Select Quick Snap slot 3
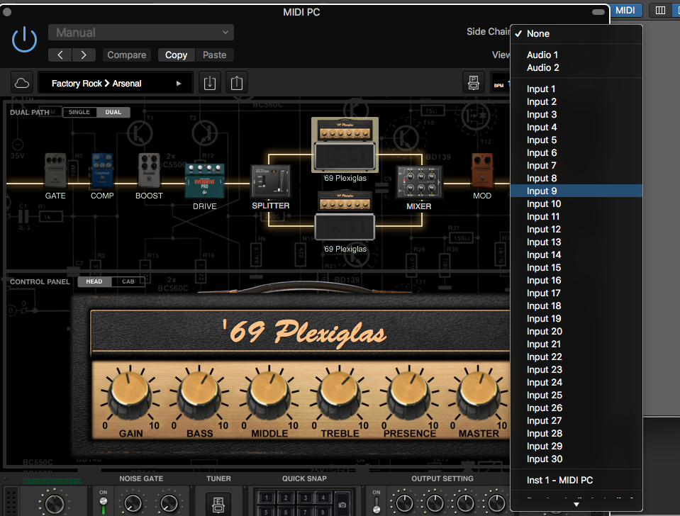This screenshot has height=516, width=680. tap(306, 498)
